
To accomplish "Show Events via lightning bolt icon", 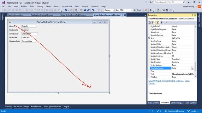I will pyautogui.click(x=162, y=23).
